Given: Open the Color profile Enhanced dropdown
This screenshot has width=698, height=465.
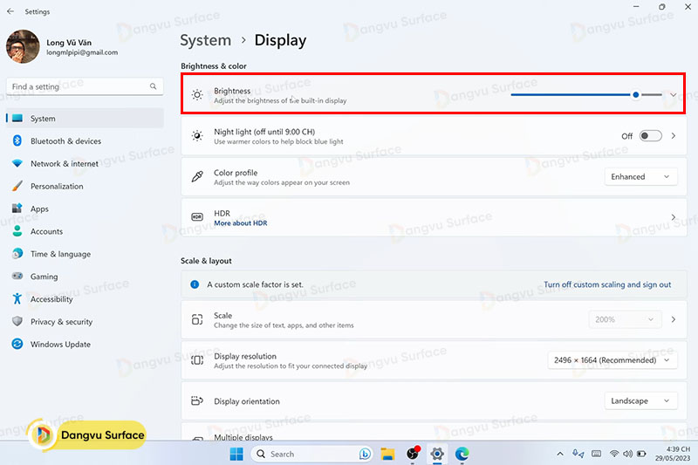Looking at the screenshot, I should [640, 177].
